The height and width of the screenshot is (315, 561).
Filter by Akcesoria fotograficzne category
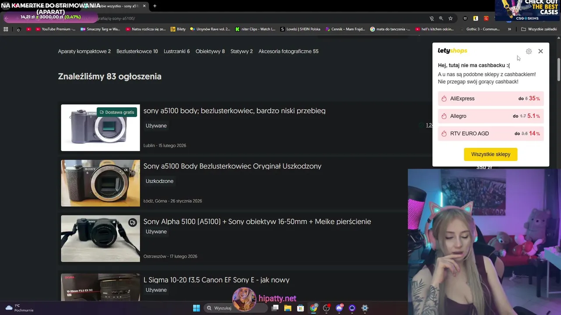coord(288,51)
